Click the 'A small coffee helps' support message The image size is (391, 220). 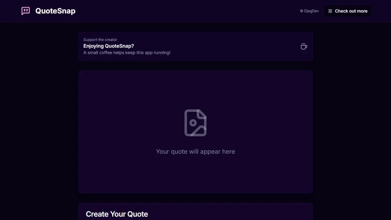pos(127,53)
